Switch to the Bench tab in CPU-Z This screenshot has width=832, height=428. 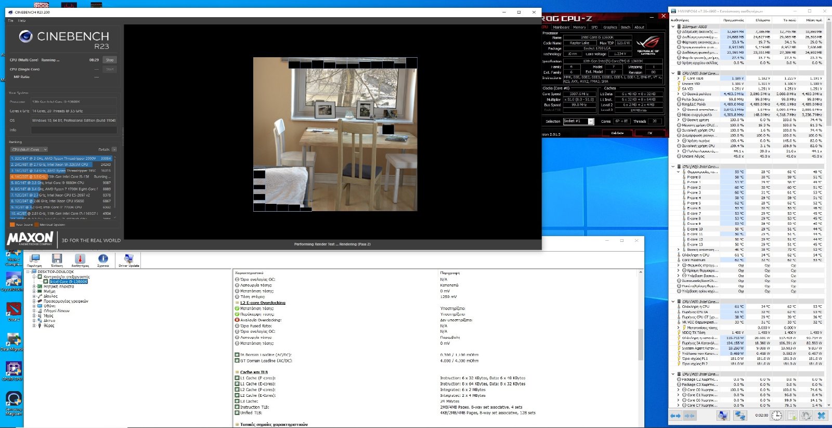(x=626, y=27)
